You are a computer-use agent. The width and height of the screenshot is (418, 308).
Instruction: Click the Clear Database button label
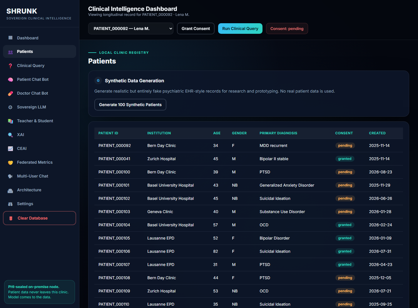[x=33, y=218]
